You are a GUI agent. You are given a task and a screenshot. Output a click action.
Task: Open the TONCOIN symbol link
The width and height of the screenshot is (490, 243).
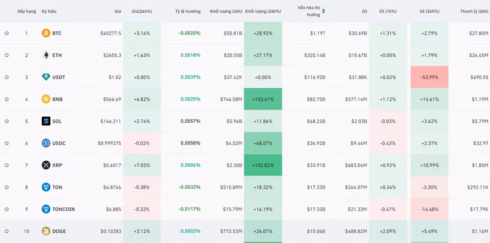64,209
